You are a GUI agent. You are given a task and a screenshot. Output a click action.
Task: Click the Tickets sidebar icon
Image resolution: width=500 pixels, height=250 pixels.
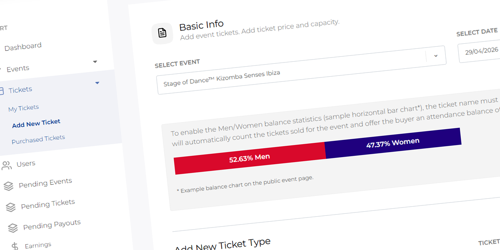click(x=1, y=91)
